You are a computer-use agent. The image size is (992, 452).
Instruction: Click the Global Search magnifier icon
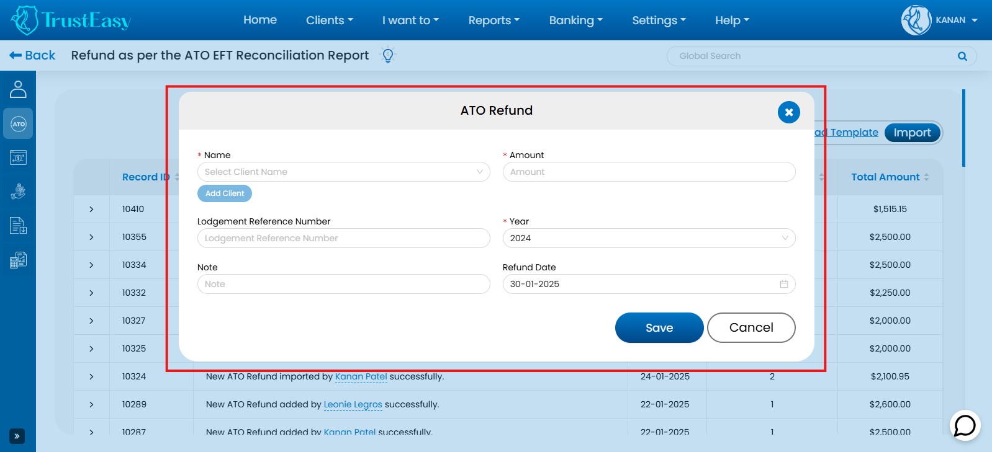coord(962,56)
